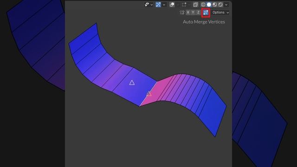Enable Y axis mirror

click(193, 13)
